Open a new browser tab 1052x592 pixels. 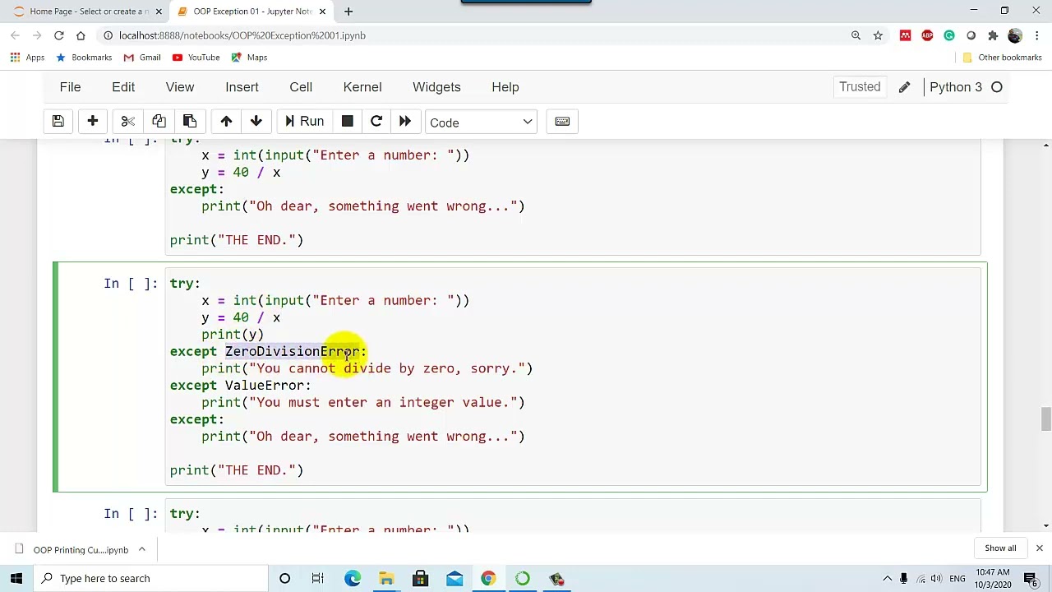pyautogui.click(x=348, y=12)
